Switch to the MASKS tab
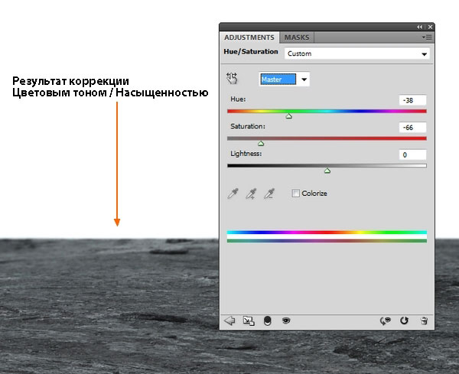Screen dimensions: 459x374 (297, 37)
